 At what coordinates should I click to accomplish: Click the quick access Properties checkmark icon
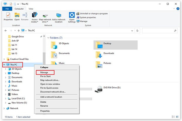click(x=11, y=4)
